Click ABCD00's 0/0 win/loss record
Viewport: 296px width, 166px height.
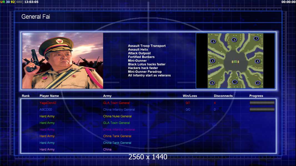click(188, 109)
